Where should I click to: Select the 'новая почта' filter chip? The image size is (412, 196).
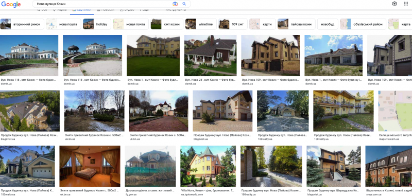point(131,24)
